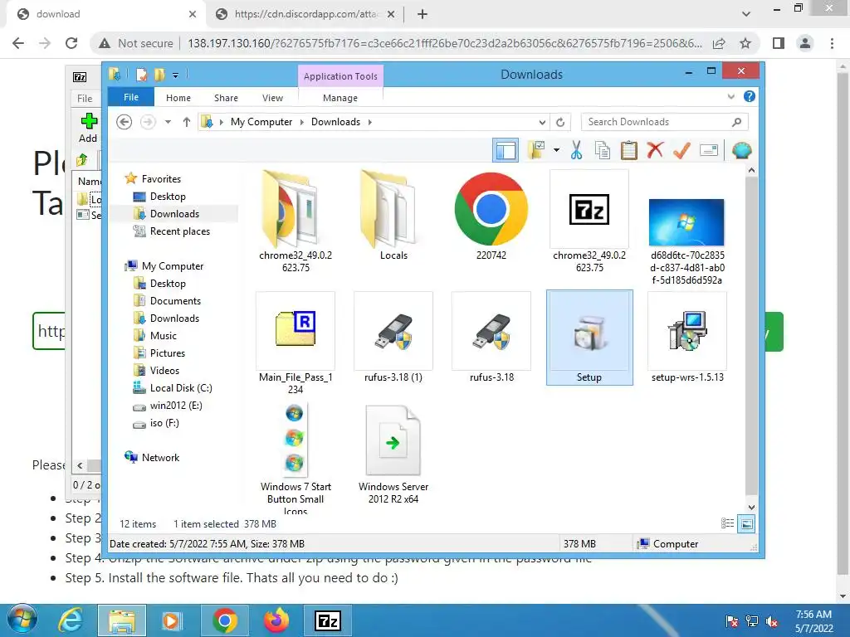
Task: Expand the ribbon with the chevron
Action: pos(730,96)
